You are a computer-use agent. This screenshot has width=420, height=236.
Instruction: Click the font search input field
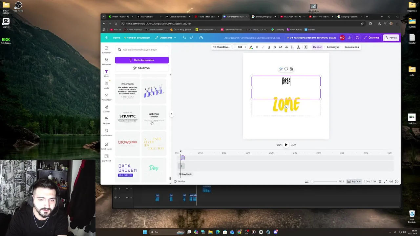click(142, 49)
